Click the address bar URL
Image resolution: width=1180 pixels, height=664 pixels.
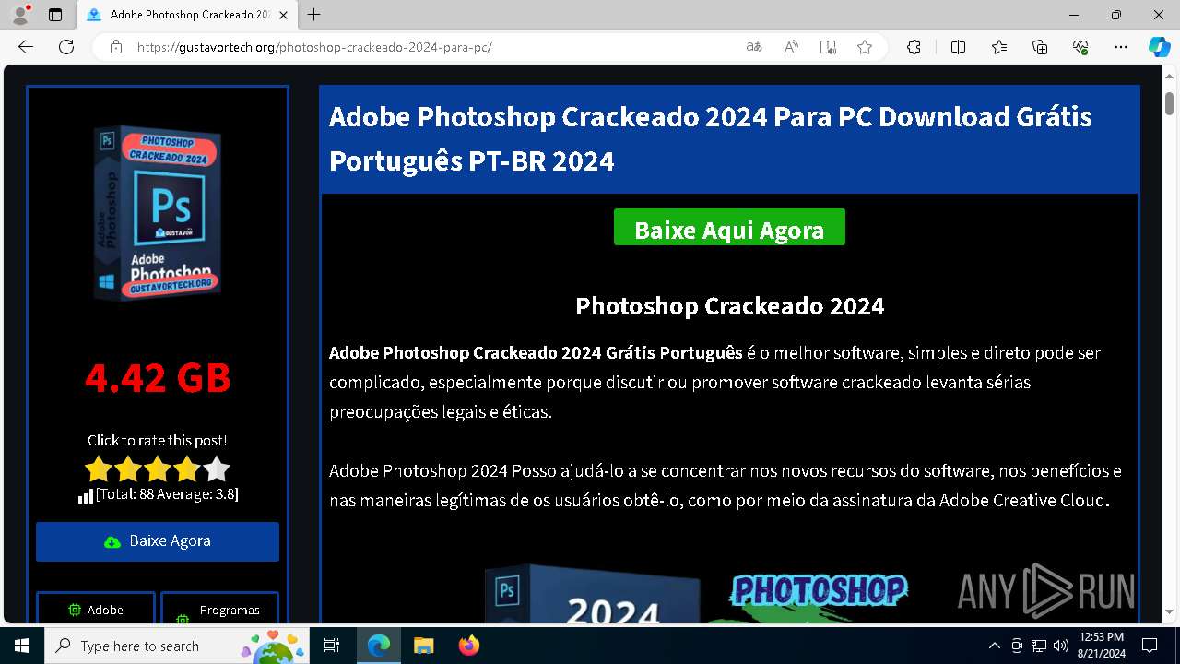[x=314, y=47]
